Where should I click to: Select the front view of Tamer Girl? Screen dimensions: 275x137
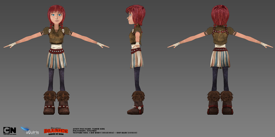point(56,60)
